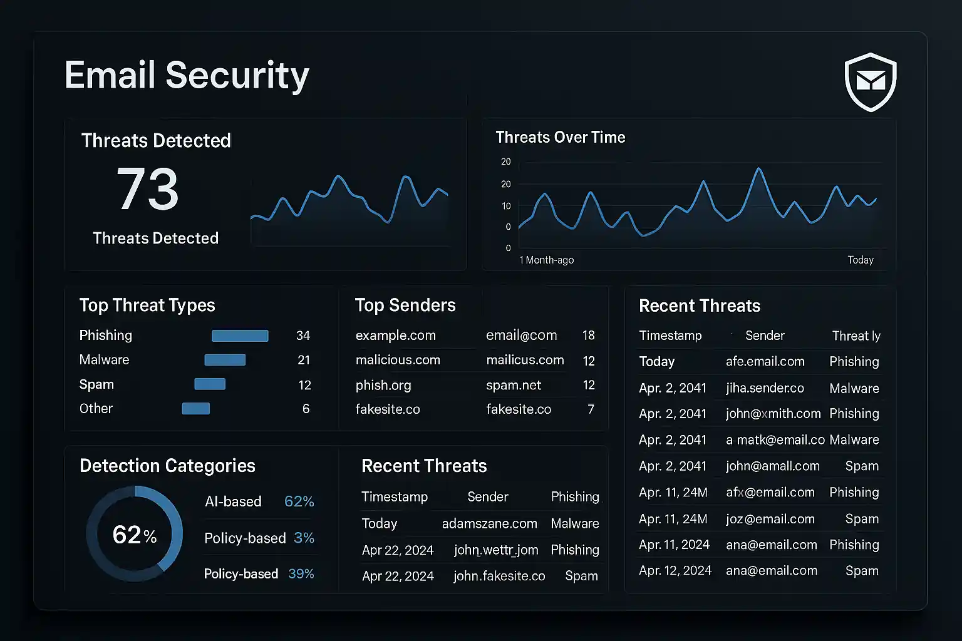Select the AI-based detection category row
The width and height of the screenshot is (962, 641).
tap(259, 501)
